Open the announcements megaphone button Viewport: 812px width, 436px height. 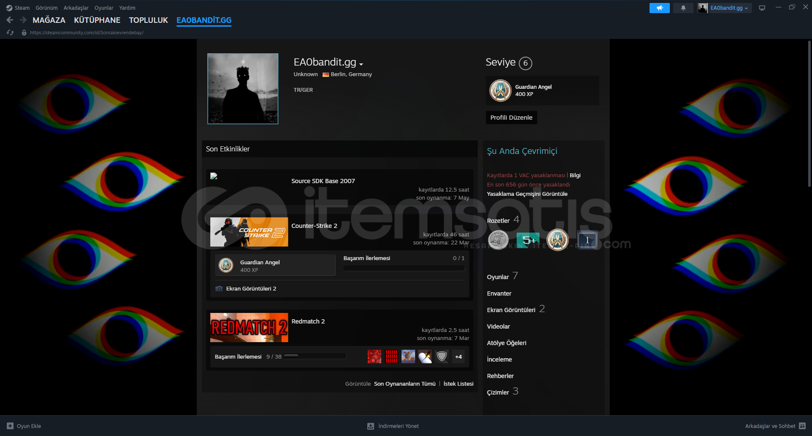click(659, 8)
